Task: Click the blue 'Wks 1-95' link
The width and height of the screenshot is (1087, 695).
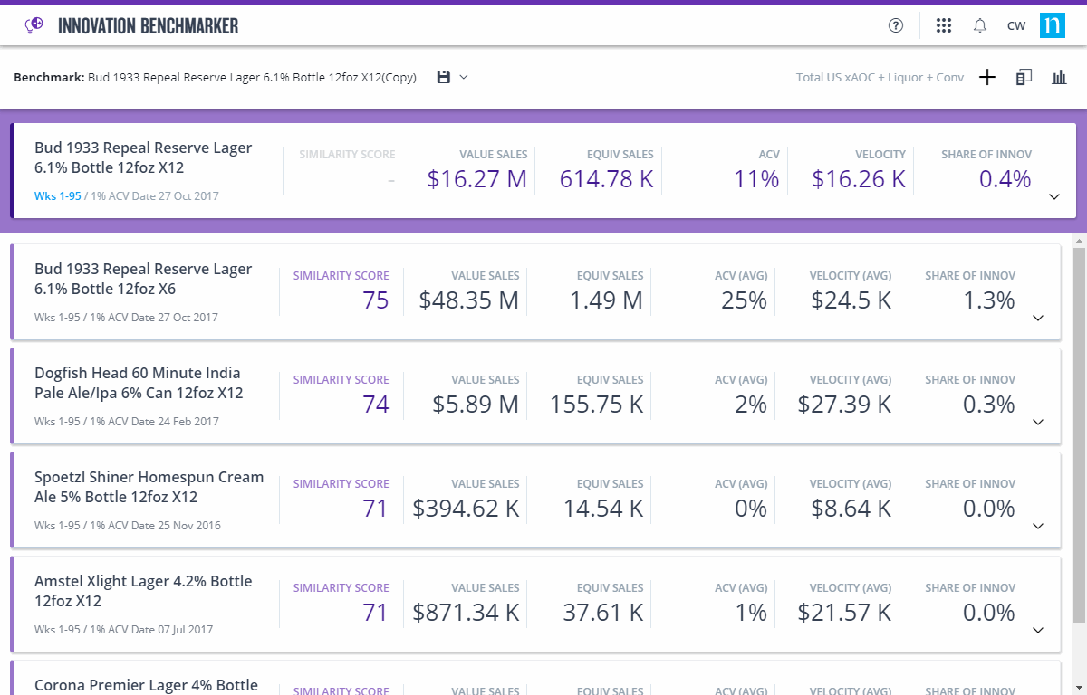Action: pyautogui.click(x=58, y=195)
